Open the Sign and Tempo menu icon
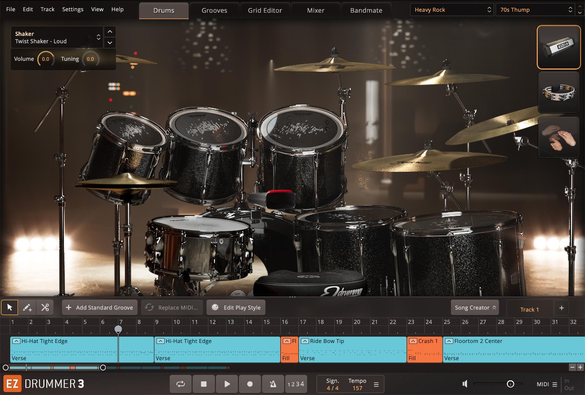 (x=376, y=384)
